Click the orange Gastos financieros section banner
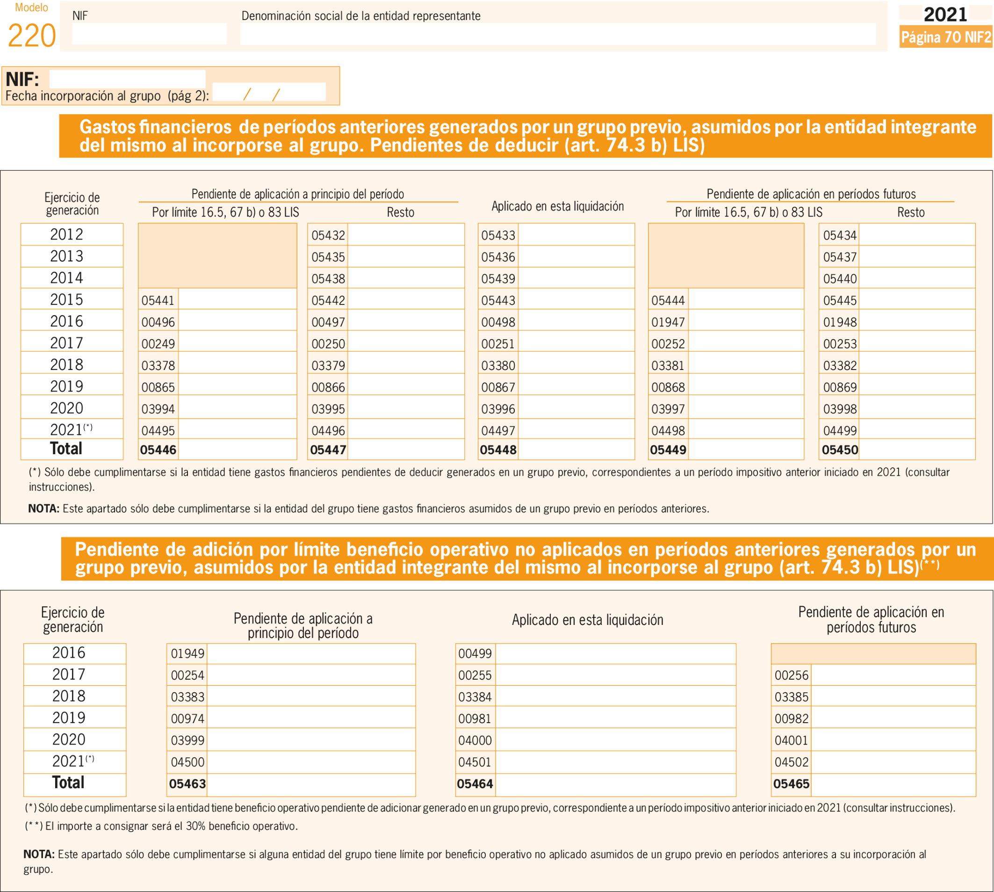The width and height of the screenshot is (994, 892). (526, 136)
